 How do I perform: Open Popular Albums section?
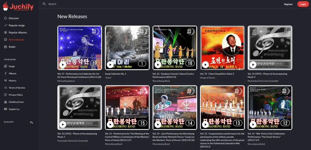(x=18, y=32)
